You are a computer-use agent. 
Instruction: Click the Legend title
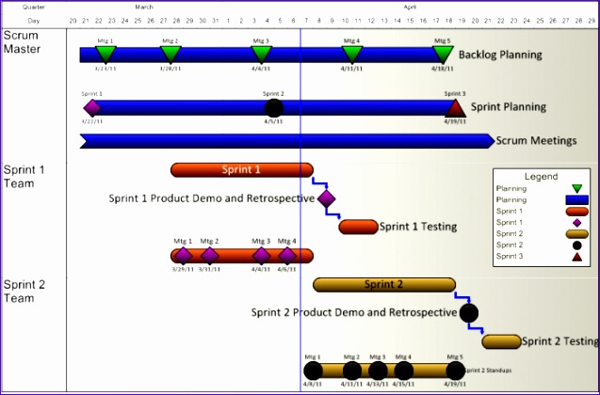coord(541,177)
